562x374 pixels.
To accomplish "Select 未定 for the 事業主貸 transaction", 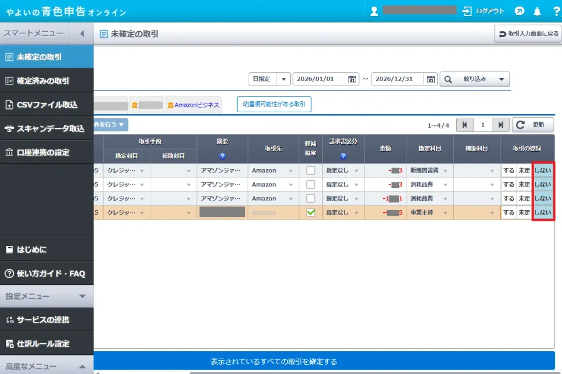I will point(524,212).
